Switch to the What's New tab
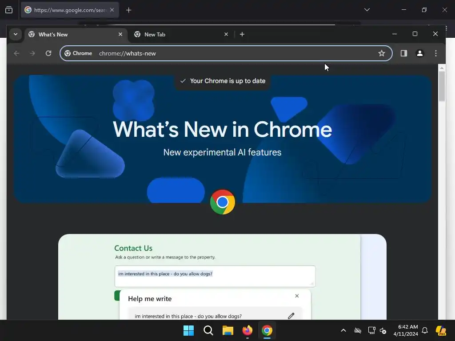This screenshot has width=455, height=341. (x=76, y=35)
